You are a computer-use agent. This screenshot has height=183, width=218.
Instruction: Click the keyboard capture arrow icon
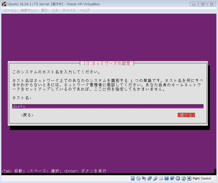[189, 178]
